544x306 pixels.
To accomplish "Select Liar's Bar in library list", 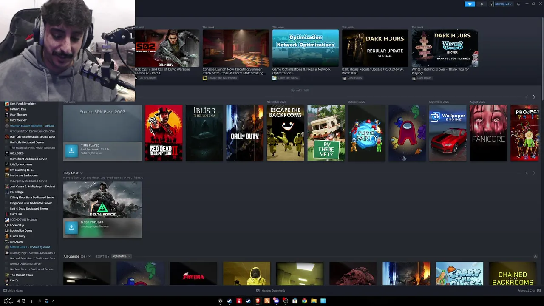I will pos(16,214).
